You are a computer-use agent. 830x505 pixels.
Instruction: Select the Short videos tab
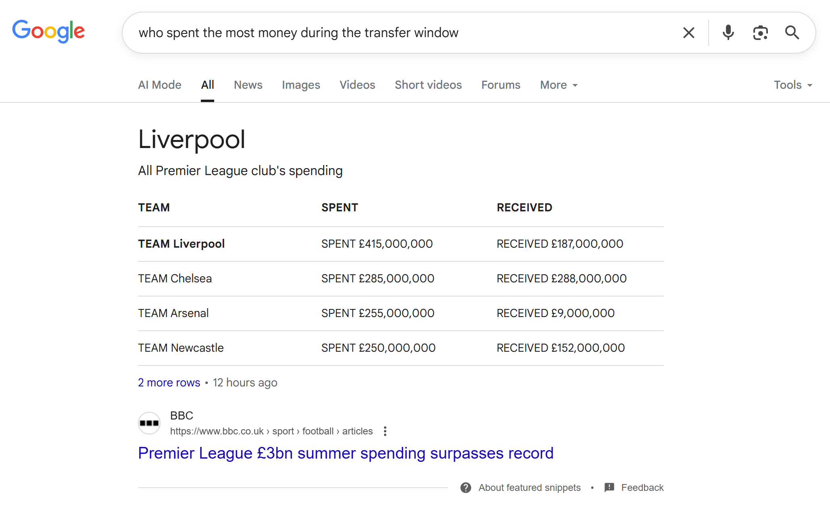(x=428, y=85)
